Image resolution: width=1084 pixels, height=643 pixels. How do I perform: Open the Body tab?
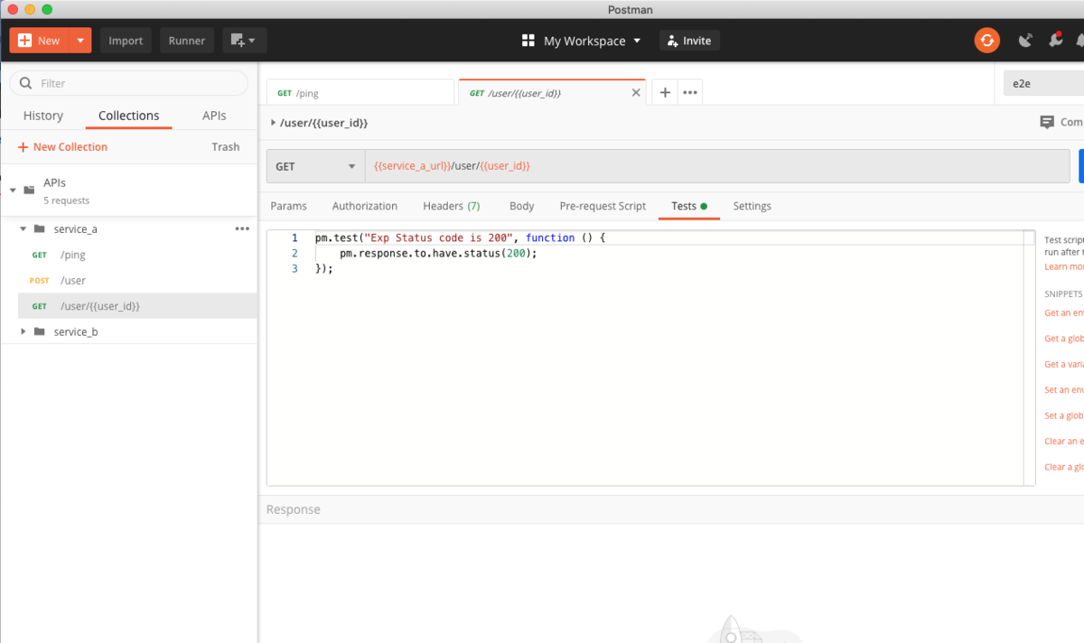click(521, 206)
